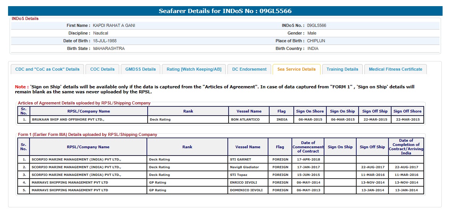Click the Sign Off Shore column header
This screenshot has height=217, width=456.
pos(407,111)
